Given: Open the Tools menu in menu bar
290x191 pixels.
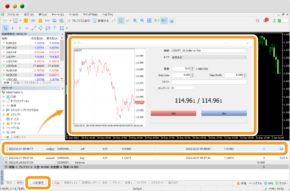Looking at the screenshot, I should [73, 15].
